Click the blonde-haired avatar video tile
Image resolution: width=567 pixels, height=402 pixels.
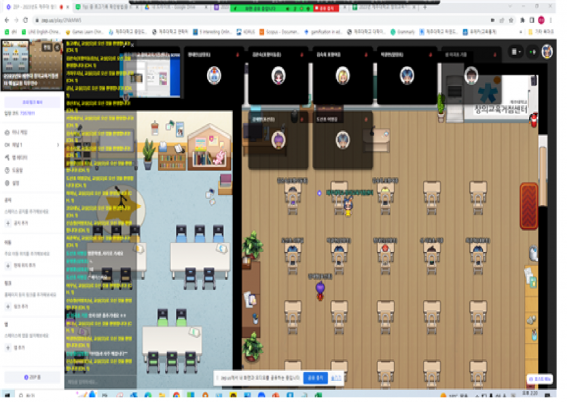[342, 76]
